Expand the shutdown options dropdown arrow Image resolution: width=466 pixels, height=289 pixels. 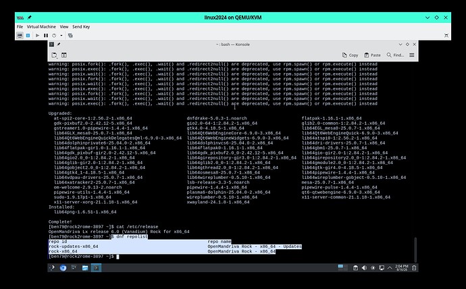[61, 36]
